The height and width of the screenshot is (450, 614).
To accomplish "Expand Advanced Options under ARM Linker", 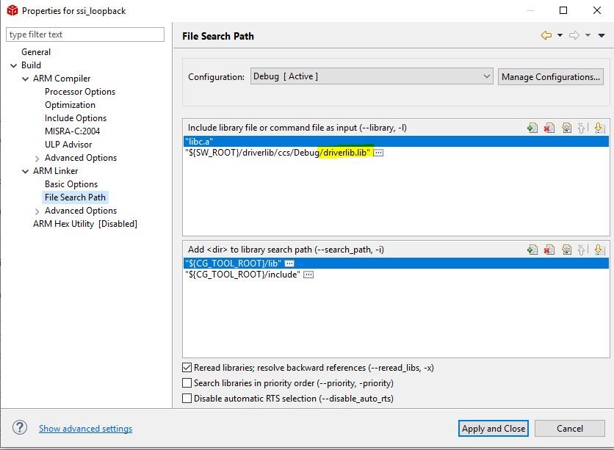I will 37,211.
